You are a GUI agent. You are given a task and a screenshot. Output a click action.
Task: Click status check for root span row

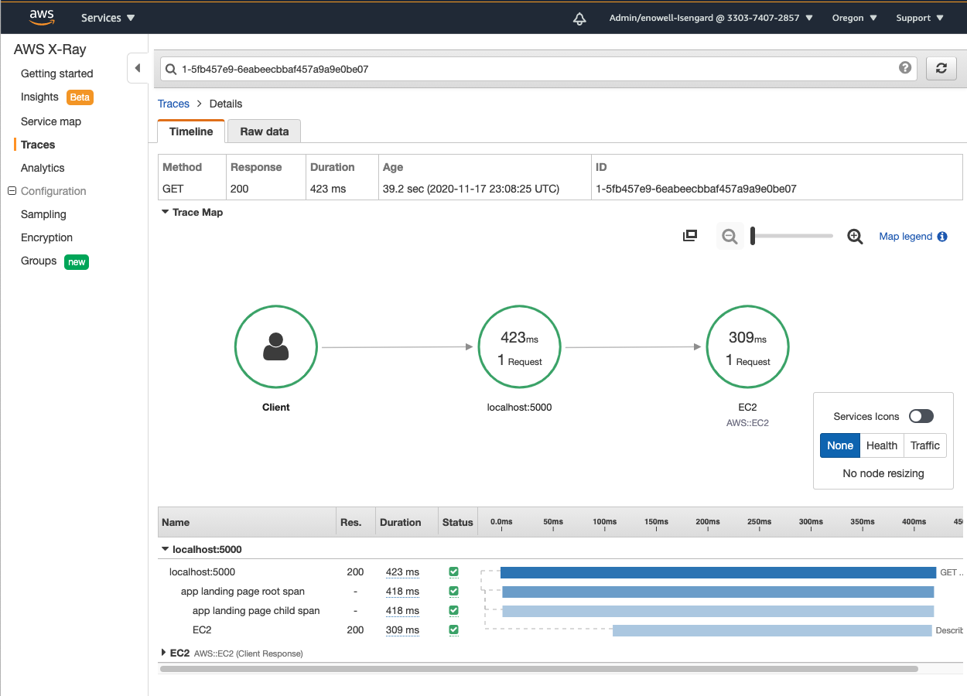[x=453, y=592]
